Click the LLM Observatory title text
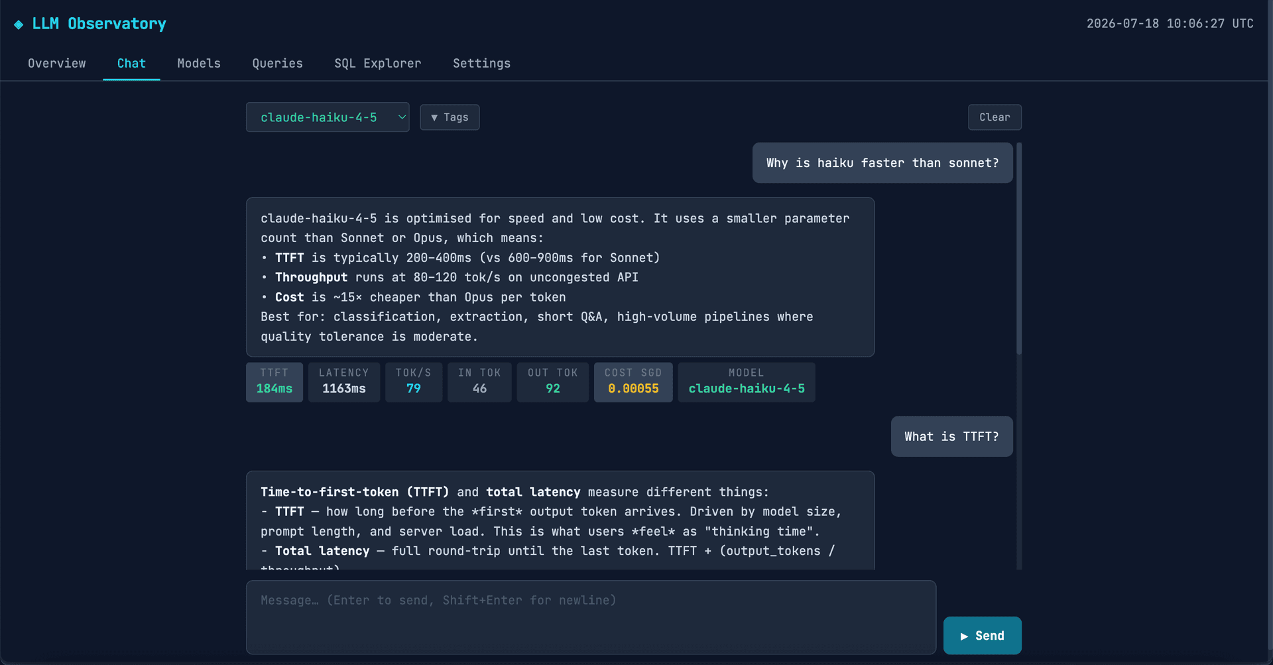 pyautogui.click(x=99, y=24)
